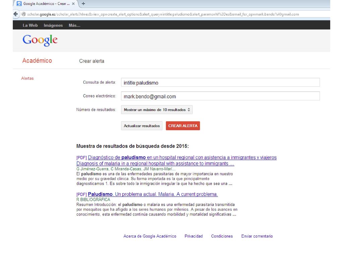The width and height of the screenshot is (343, 257).
Task: Click the Google logo
Action: point(40,40)
